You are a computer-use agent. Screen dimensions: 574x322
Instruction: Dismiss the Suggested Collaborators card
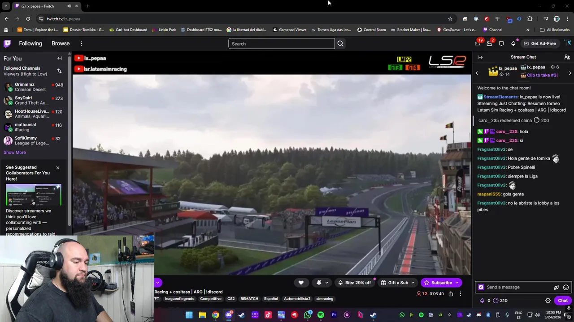click(57, 168)
